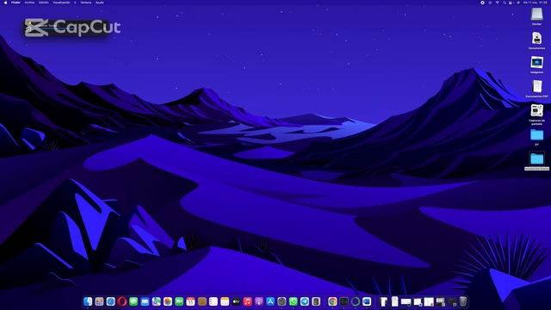The width and height of the screenshot is (551, 310).
Task: Open the Archivo menu
Action: pyautogui.click(x=29, y=3)
